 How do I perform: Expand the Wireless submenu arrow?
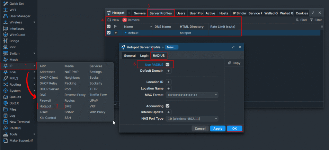34,22
